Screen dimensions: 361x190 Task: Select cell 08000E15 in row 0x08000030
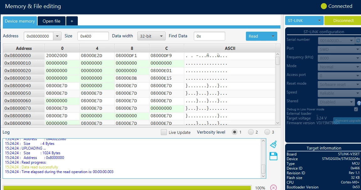coord(167,78)
